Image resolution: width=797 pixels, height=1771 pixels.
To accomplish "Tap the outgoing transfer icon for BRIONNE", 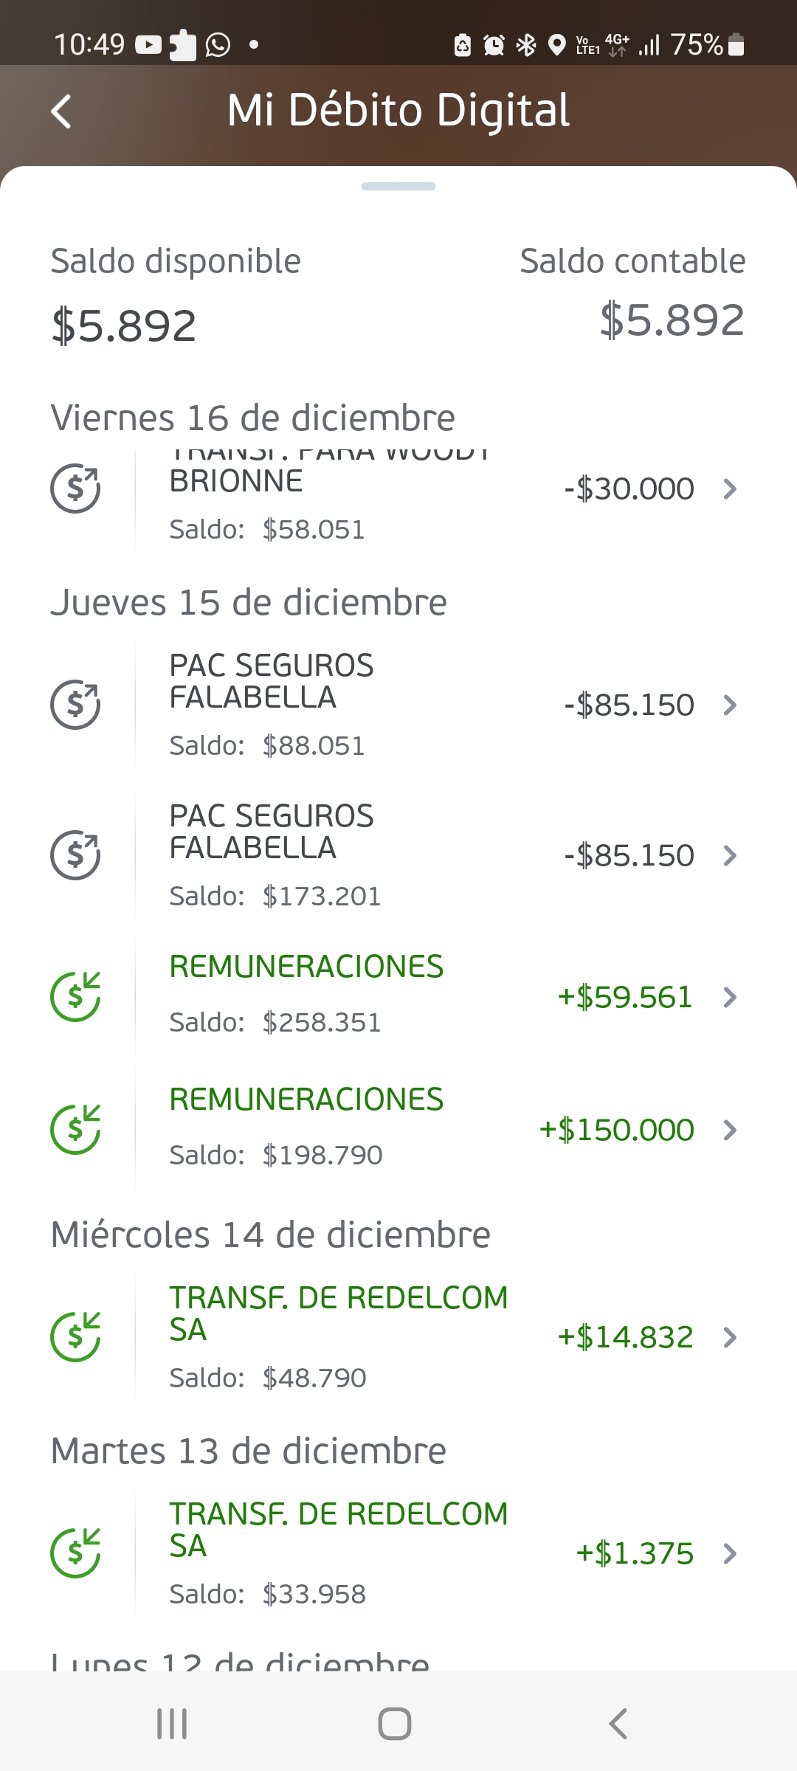I will point(75,489).
